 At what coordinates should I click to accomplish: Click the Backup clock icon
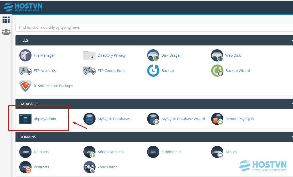pyautogui.click(x=153, y=71)
